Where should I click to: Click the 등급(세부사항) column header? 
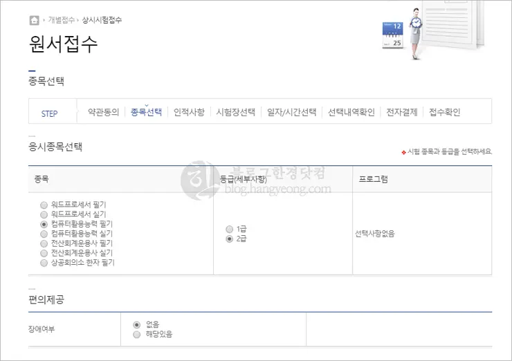pyautogui.click(x=244, y=179)
